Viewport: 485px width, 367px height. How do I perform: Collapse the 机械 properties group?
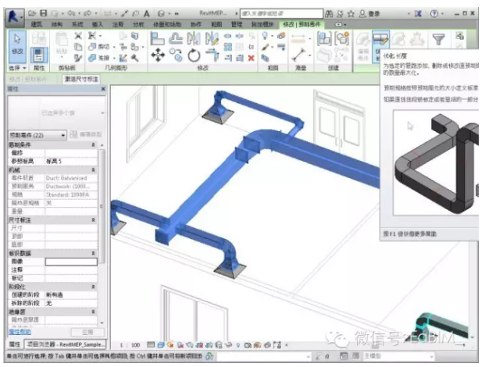[x=93, y=169]
